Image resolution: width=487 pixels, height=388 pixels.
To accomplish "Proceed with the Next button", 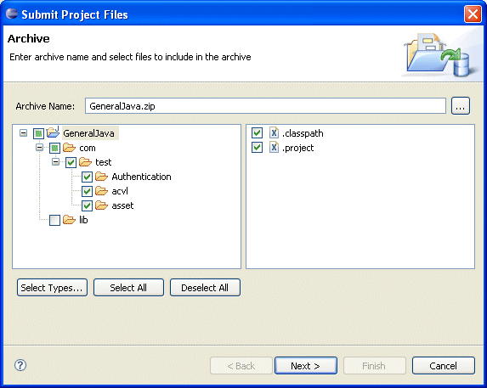I will click(306, 366).
